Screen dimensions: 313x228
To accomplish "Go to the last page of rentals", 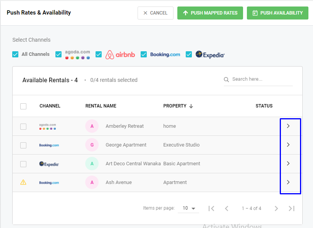I will click(x=292, y=208).
